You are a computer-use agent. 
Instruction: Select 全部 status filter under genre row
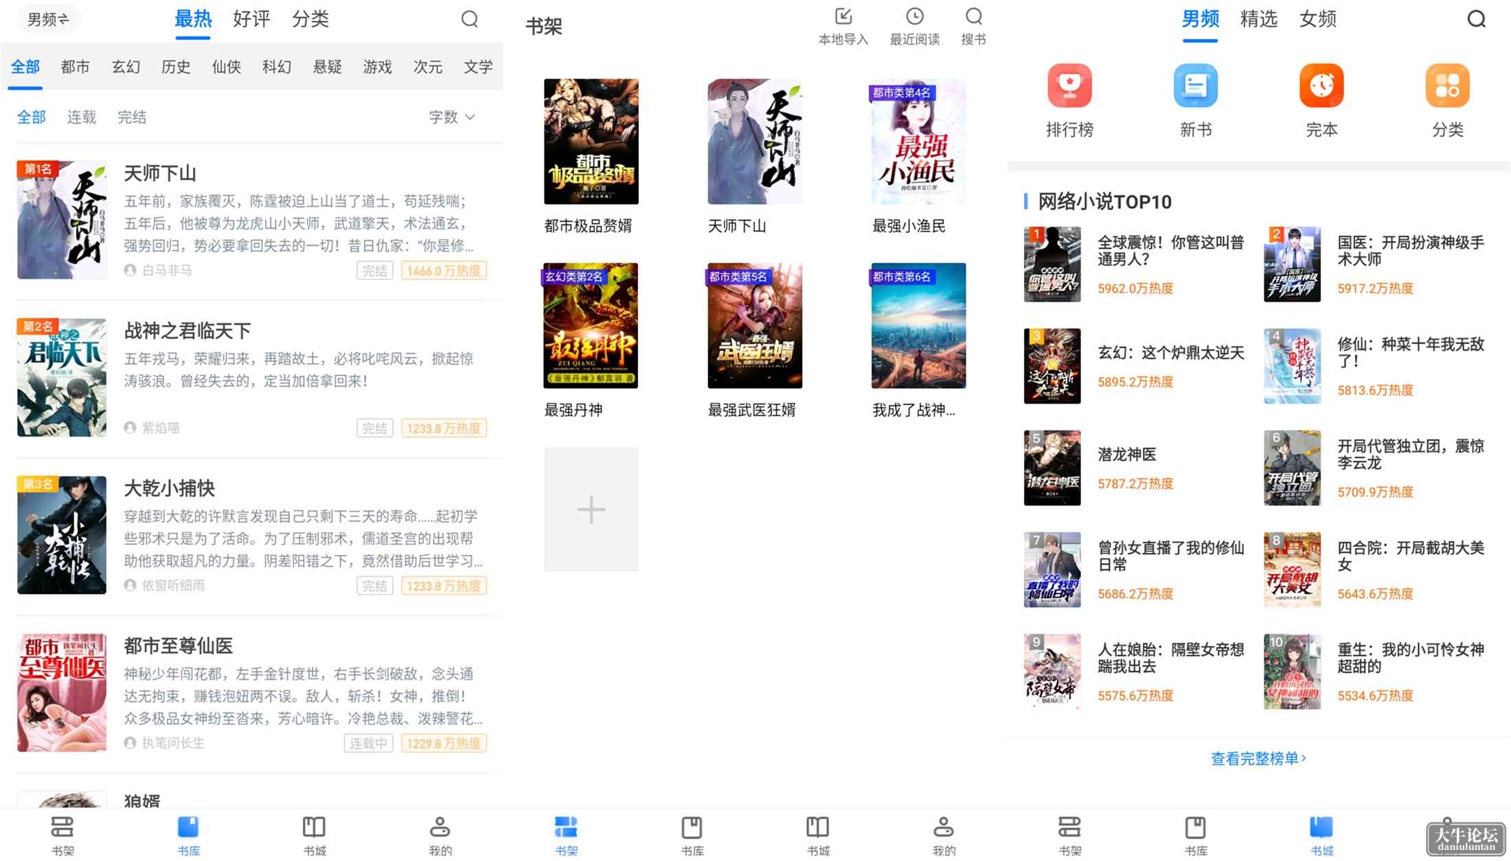[32, 117]
